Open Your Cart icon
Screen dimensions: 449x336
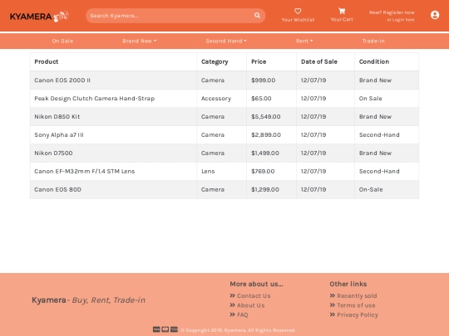(x=342, y=11)
